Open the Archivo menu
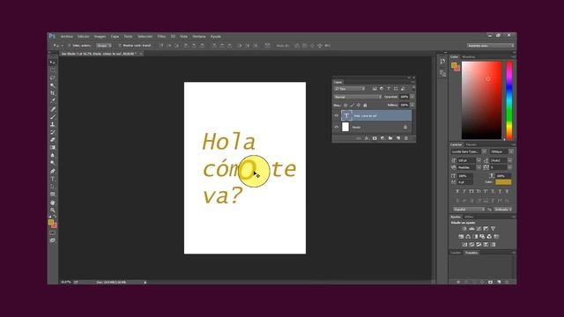The width and height of the screenshot is (564, 317). pyautogui.click(x=67, y=37)
